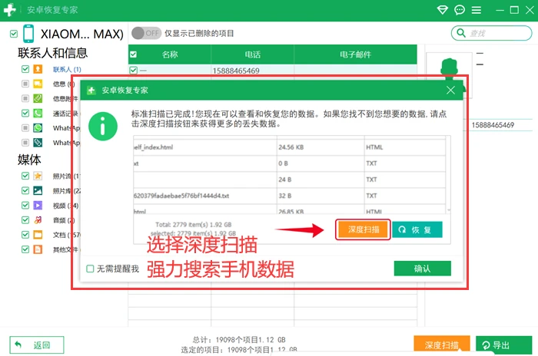Click the orange 深度扫描 button in dialog
The image size is (538, 356).
[363, 229]
